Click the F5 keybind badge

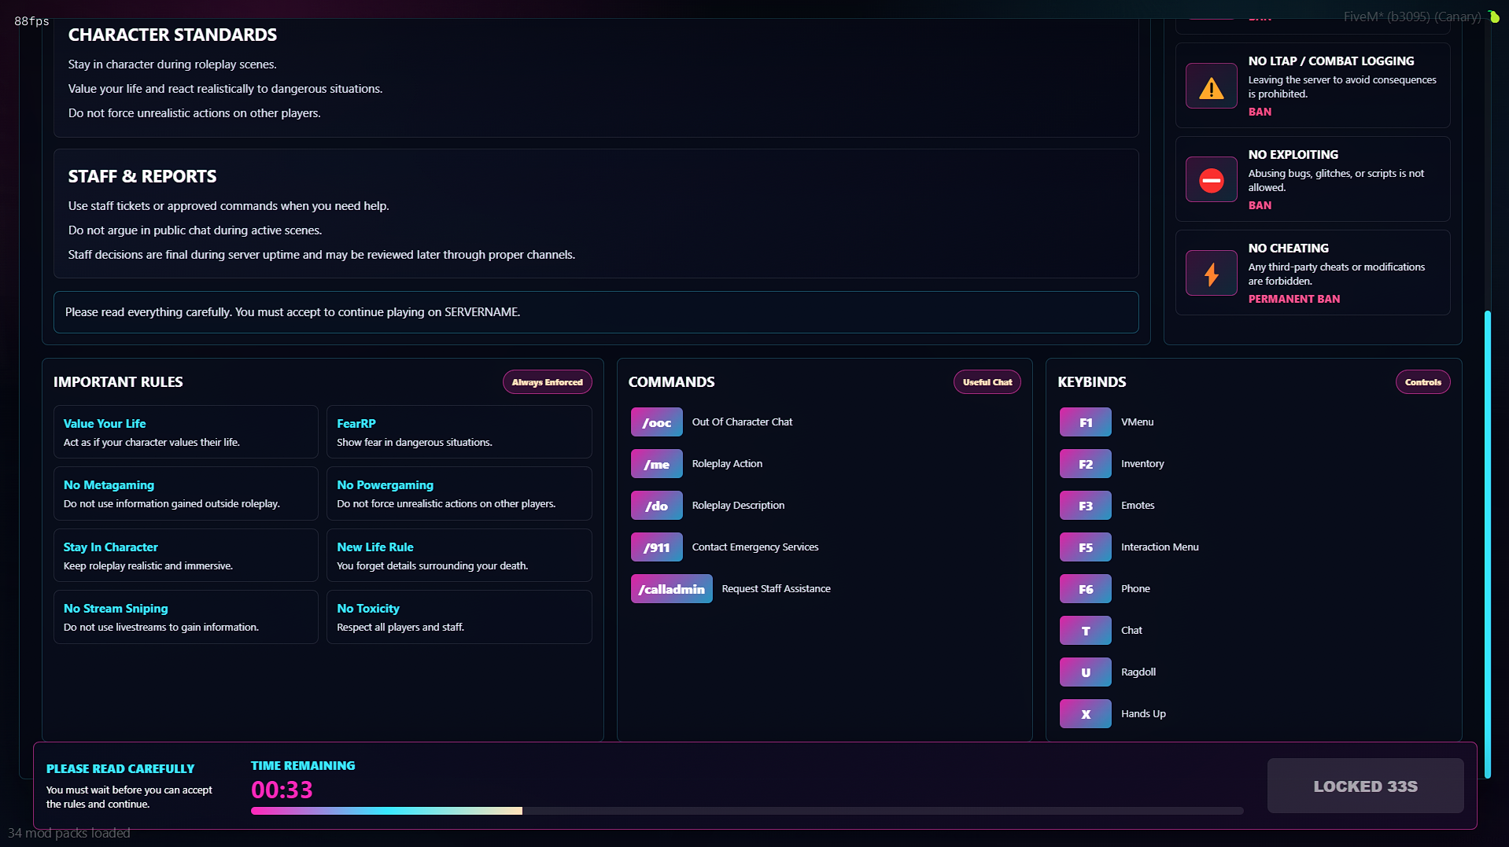[x=1085, y=547]
